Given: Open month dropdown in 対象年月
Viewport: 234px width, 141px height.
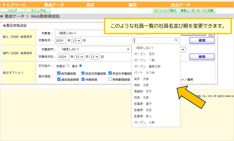Looking at the screenshot, I should [77, 40].
